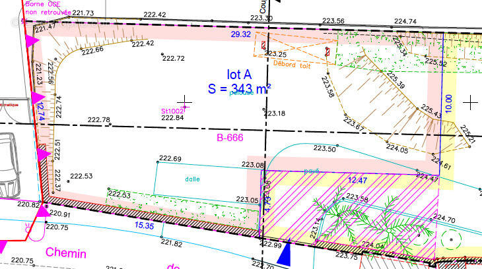
Task: Select the 'S = 343 m²' area text
Action: pos(239,89)
